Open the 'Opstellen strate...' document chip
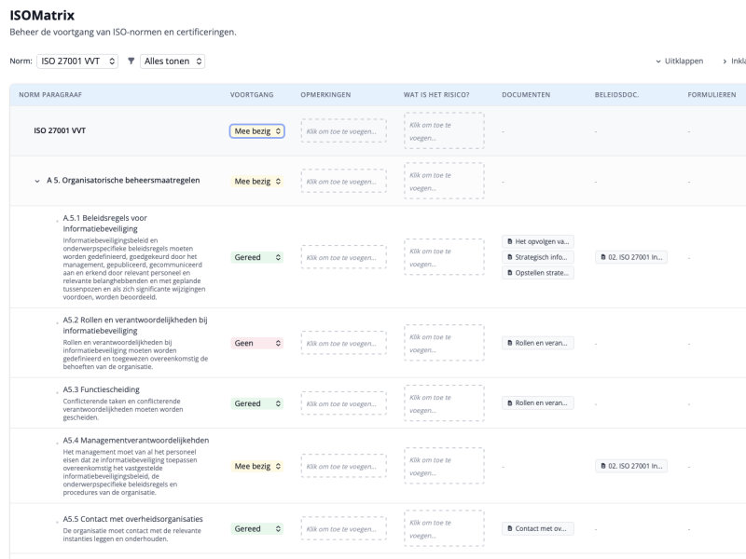 point(538,273)
